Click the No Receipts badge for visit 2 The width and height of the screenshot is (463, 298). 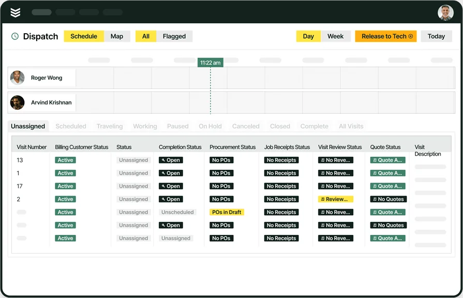point(281,199)
